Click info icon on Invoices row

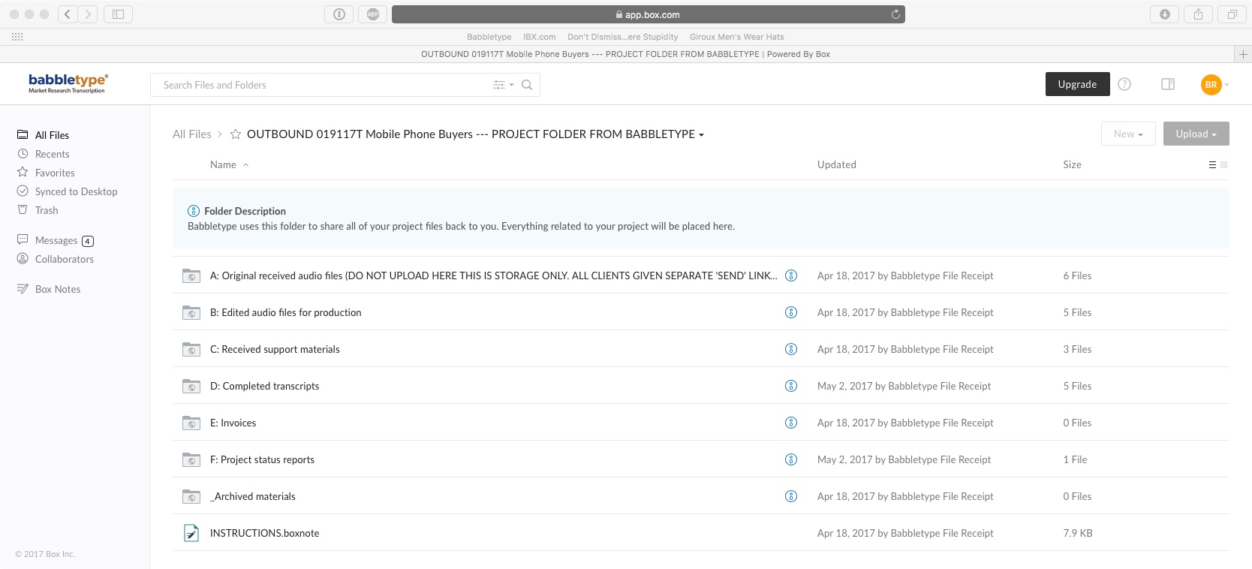coord(791,423)
